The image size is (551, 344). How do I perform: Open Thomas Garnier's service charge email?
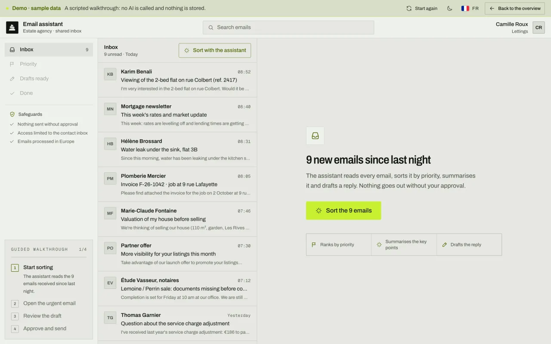(177, 324)
